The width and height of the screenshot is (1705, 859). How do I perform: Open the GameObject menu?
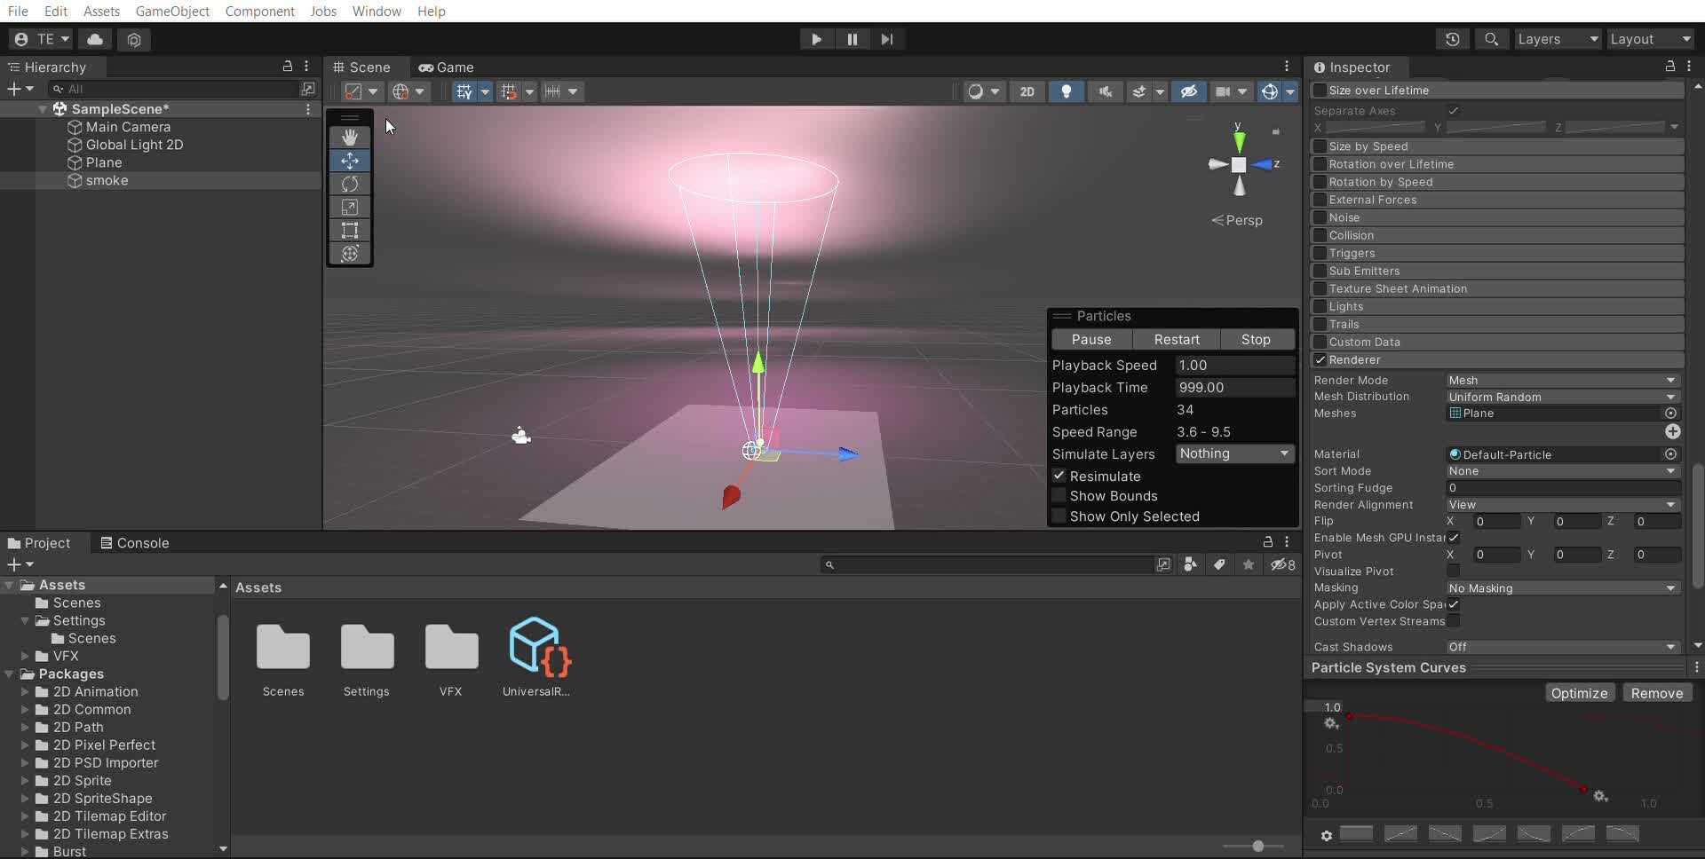pos(172,12)
